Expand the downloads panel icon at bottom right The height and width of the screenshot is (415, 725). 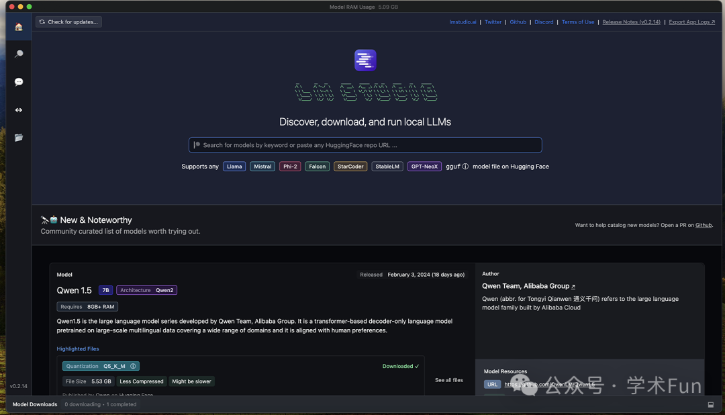click(x=711, y=405)
